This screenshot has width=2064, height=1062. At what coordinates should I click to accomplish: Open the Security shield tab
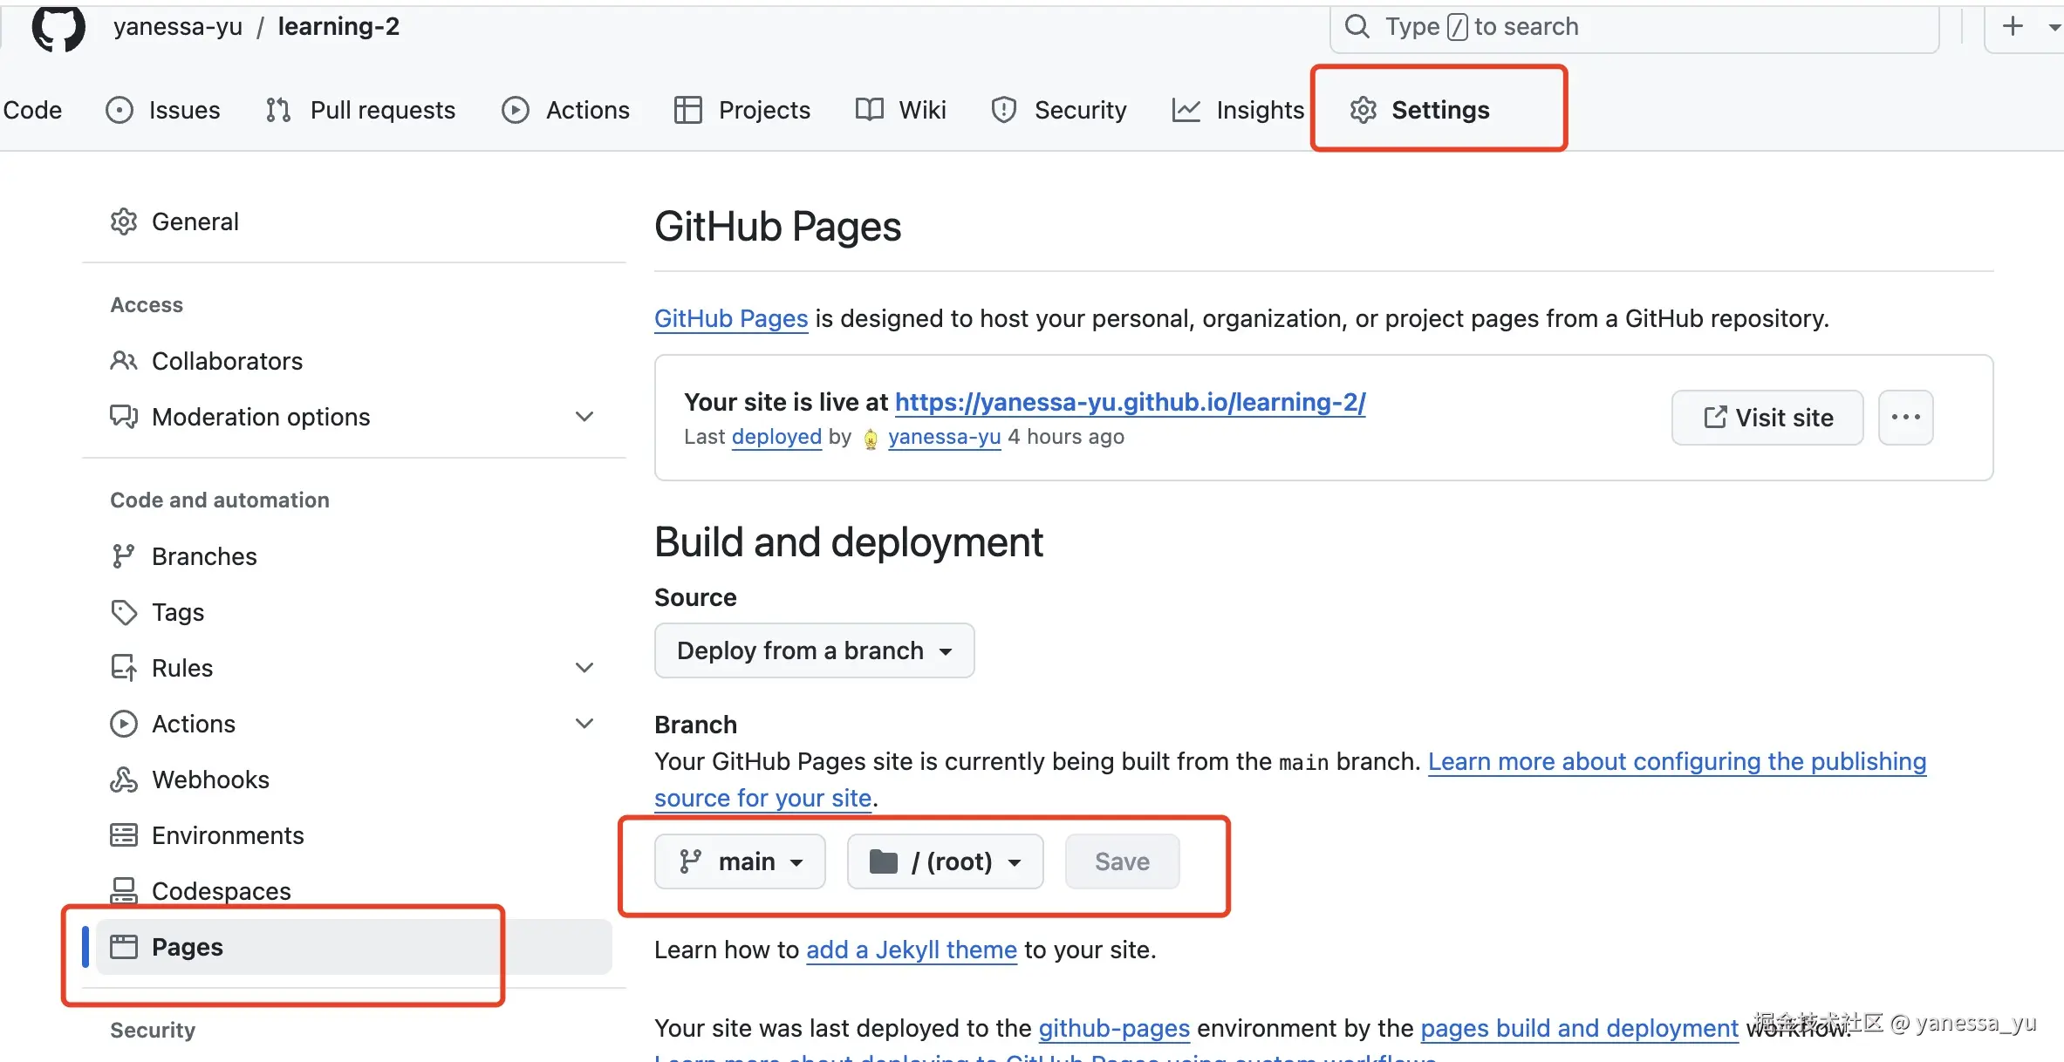coord(1059,110)
